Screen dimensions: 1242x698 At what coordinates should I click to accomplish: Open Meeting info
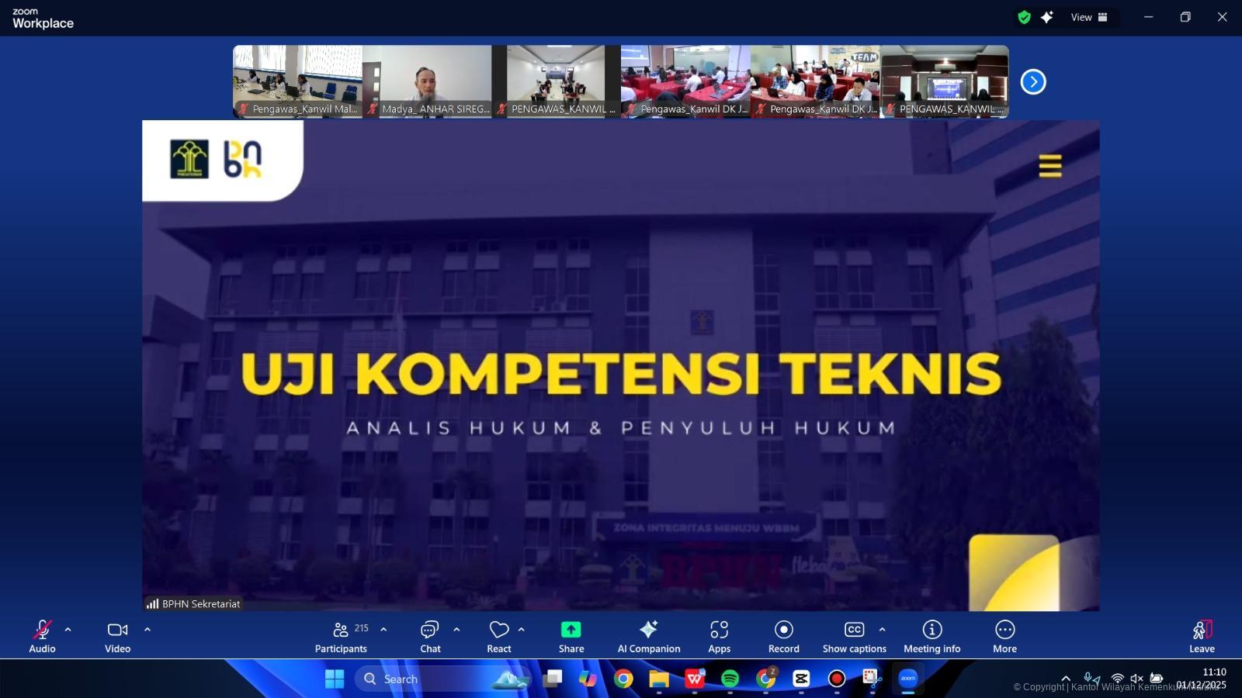[x=931, y=636]
